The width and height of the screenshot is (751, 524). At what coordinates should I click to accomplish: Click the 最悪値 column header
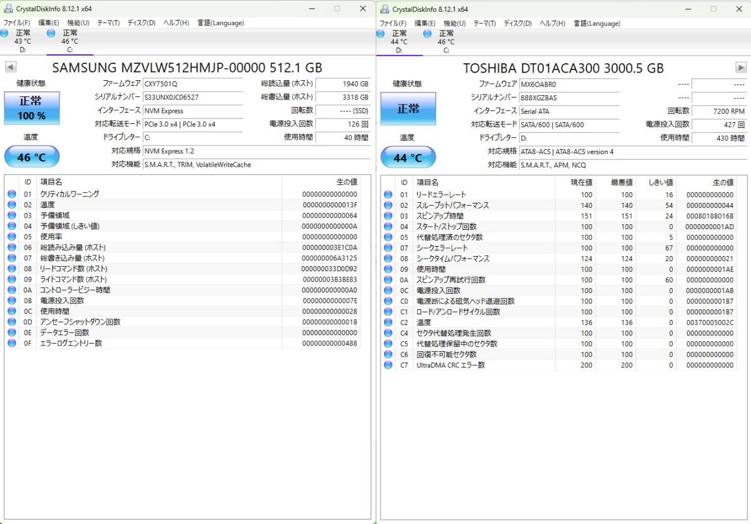[622, 182]
